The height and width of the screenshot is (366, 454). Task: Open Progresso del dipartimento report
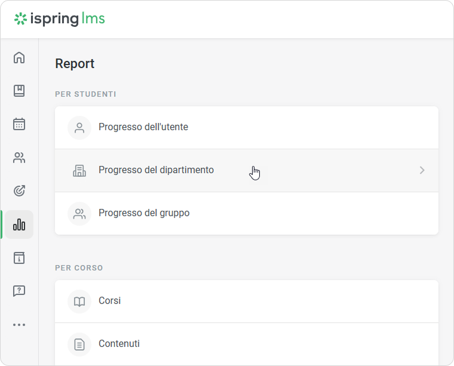pos(156,170)
